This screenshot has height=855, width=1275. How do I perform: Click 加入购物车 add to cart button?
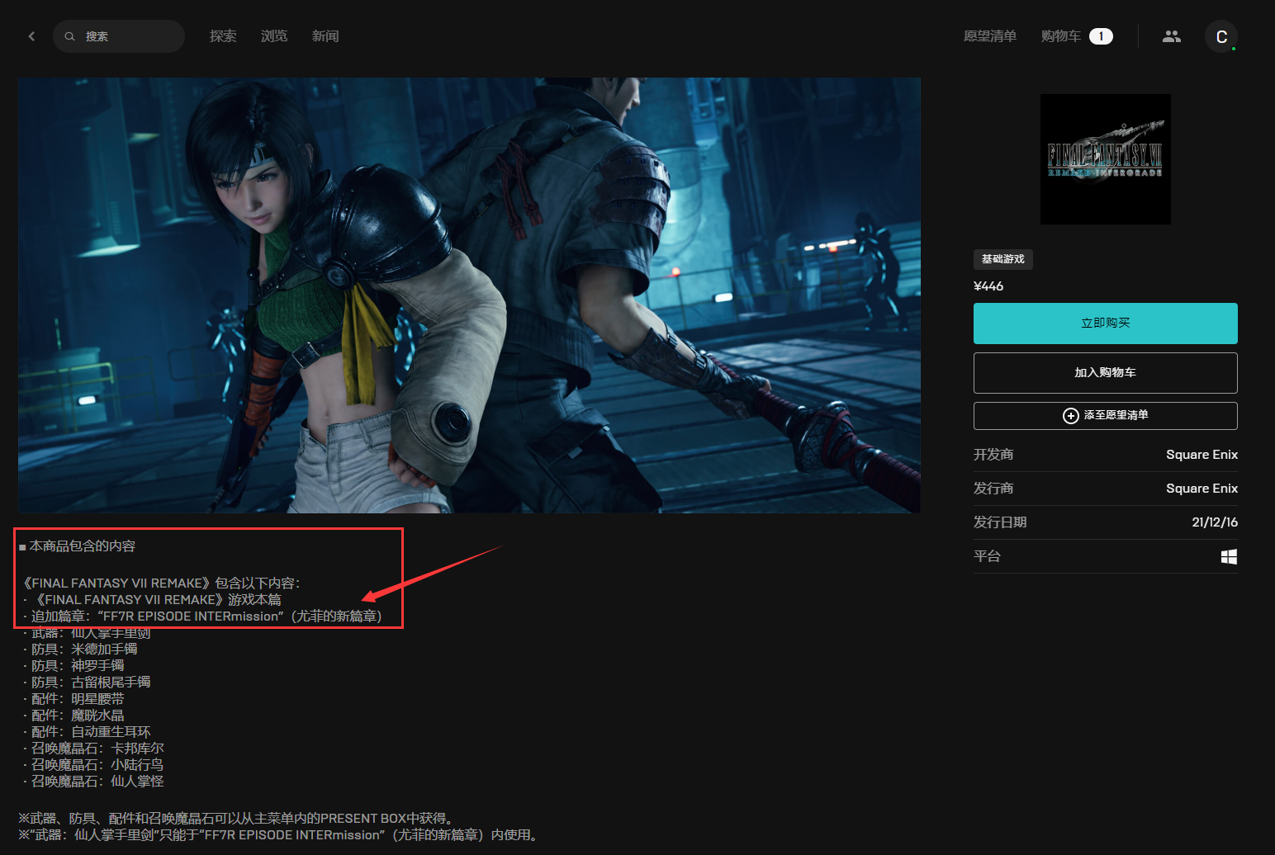tap(1106, 373)
